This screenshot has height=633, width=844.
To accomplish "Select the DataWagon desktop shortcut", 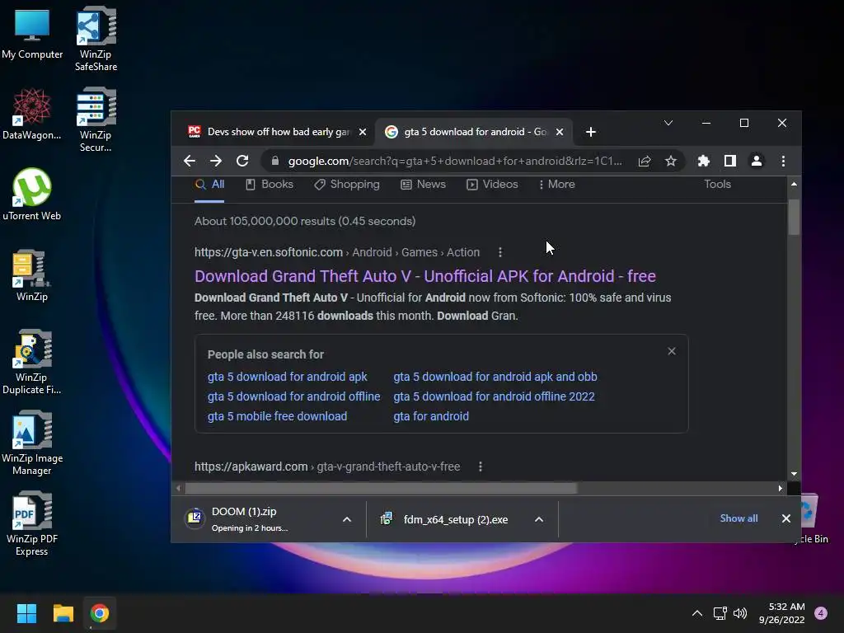I will [x=32, y=114].
